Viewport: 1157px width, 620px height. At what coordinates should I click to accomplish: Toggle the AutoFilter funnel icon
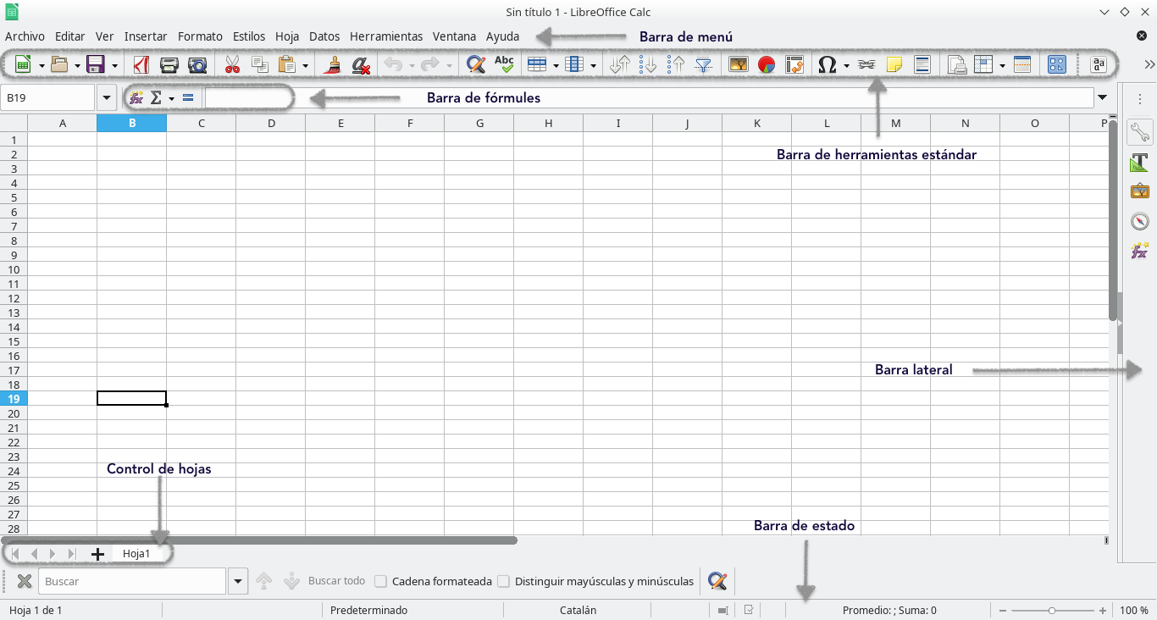point(704,64)
